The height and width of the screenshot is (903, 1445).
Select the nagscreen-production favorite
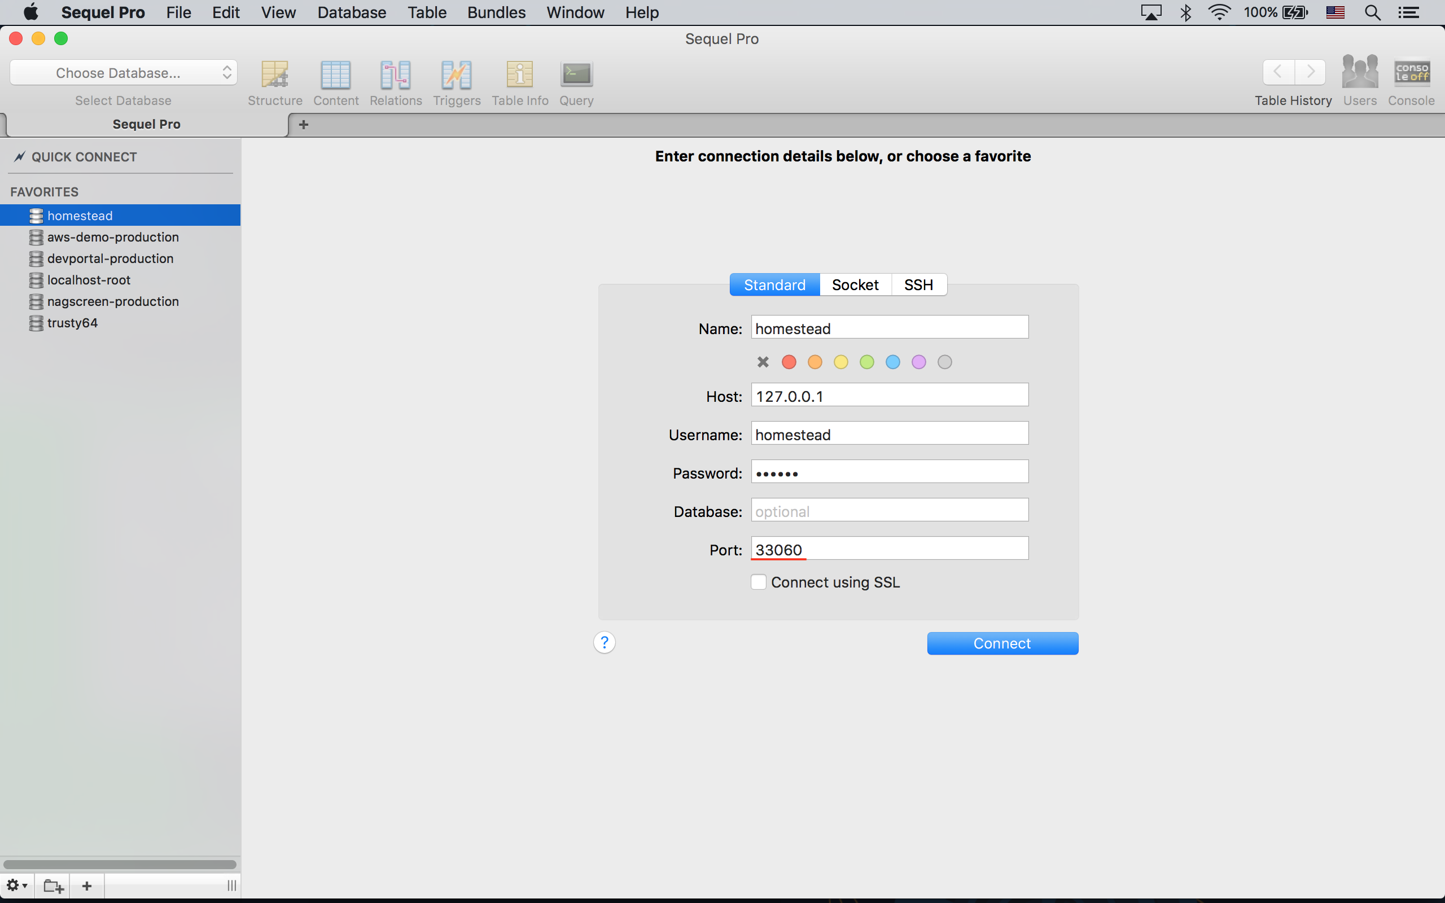click(x=120, y=301)
